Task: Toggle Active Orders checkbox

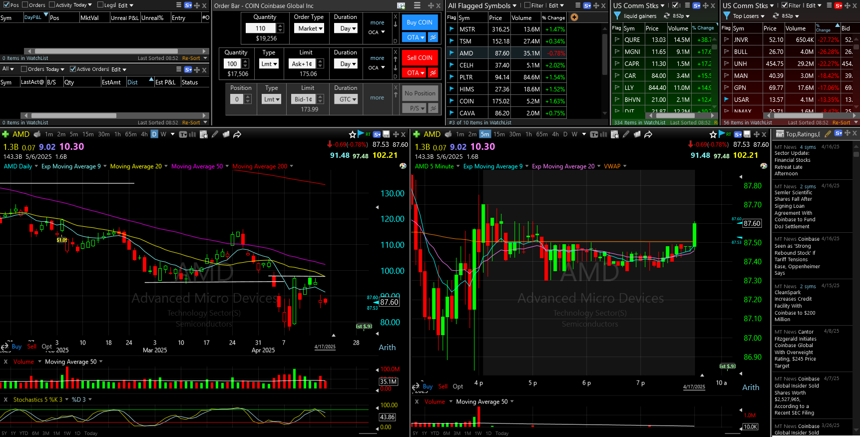Action: pos(73,69)
